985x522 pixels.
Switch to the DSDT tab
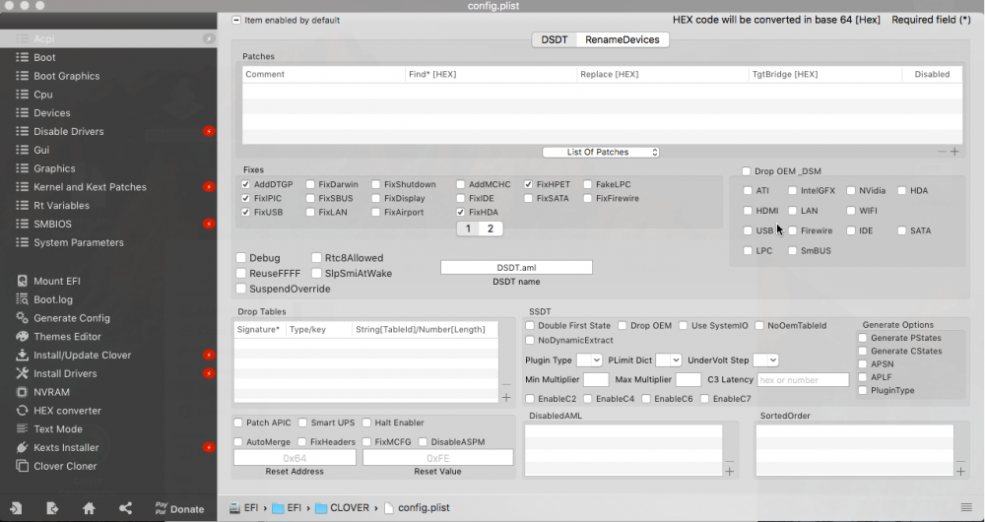(x=554, y=39)
